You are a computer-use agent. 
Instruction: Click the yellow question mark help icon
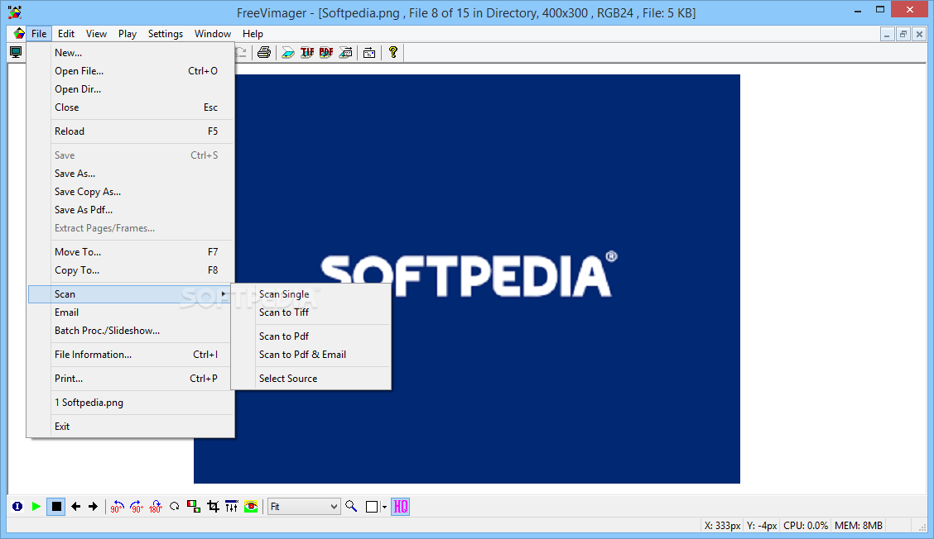pos(393,52)
